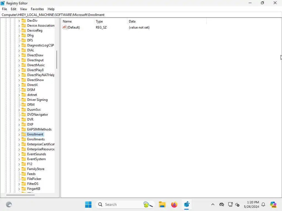Click the DirectMusic folder icon
Viewport: 282px width, 211px height.
coord(24,65)
